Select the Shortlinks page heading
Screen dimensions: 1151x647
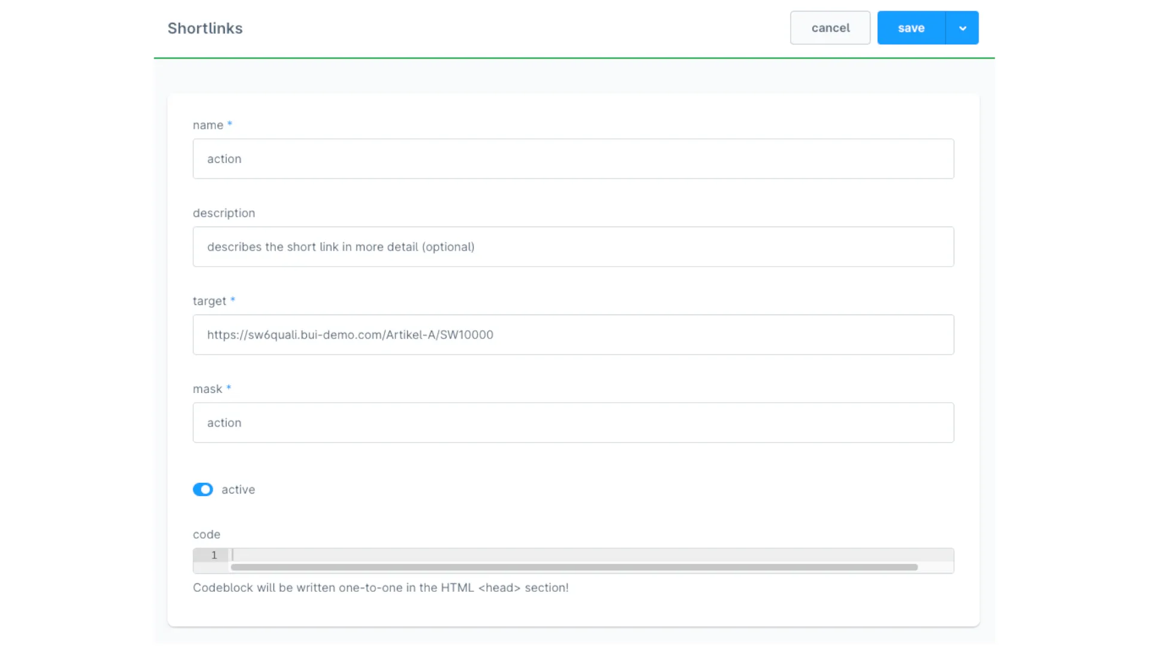point(205,28)
